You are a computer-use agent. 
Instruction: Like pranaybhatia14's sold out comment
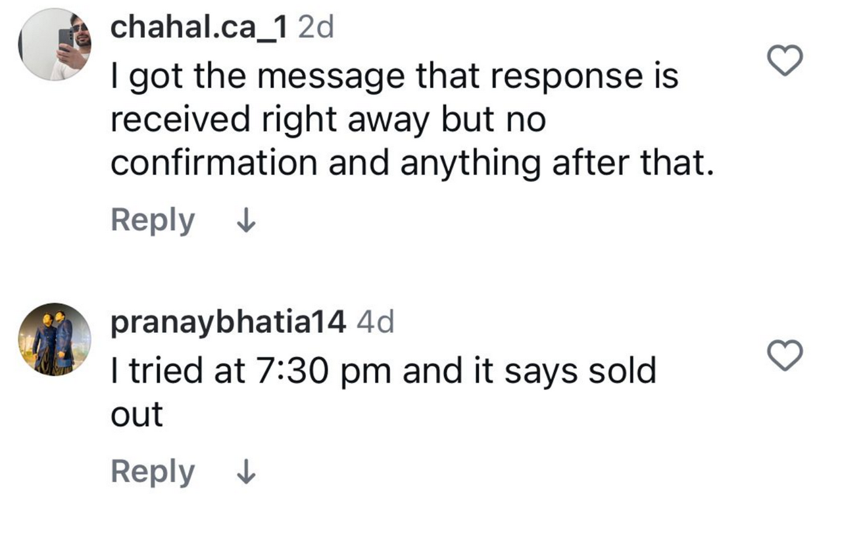coord(785,356)
